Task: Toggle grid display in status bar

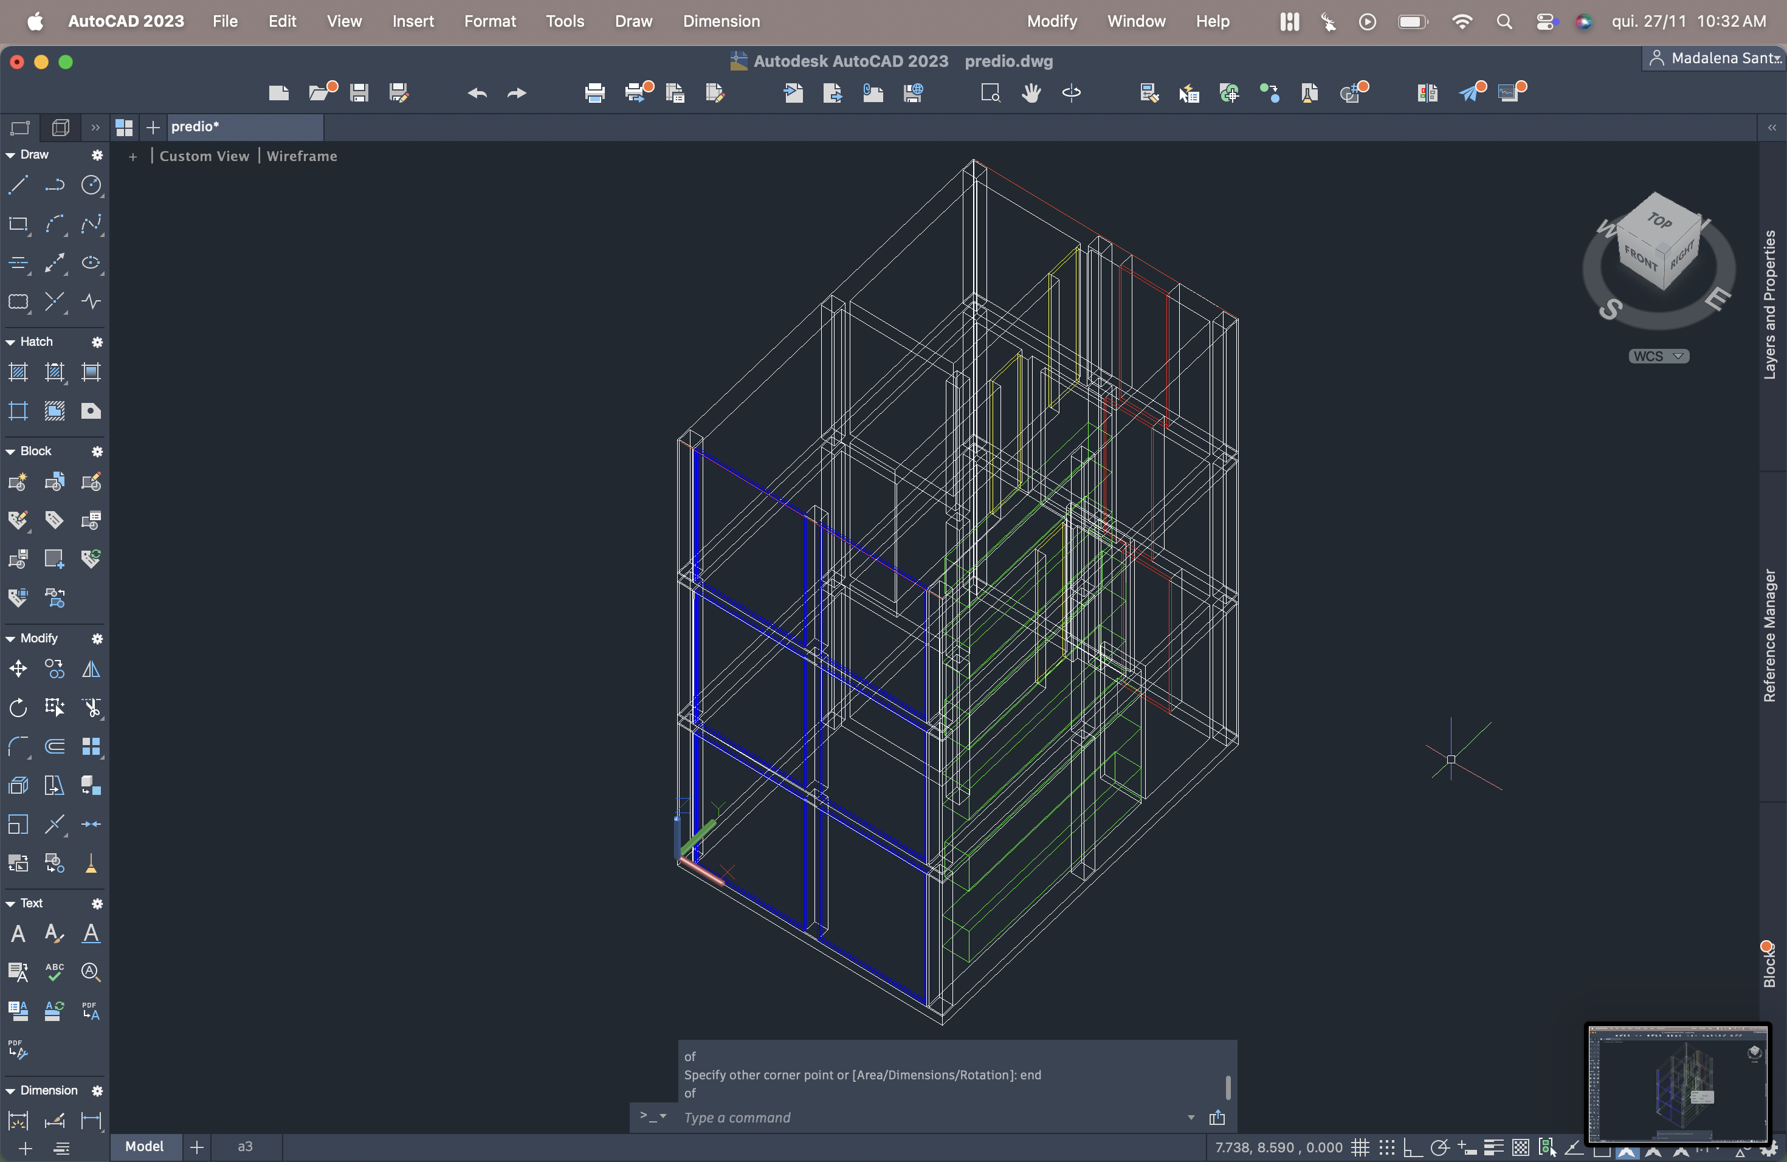Action: tap(1360, 1148)
